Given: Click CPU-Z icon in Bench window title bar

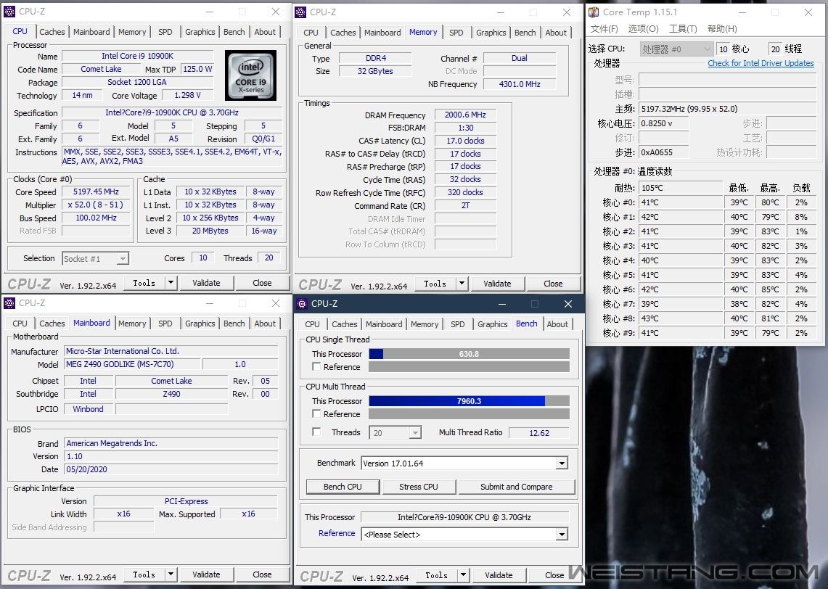Looking at the screenshot, I should [x=302, y=304].
